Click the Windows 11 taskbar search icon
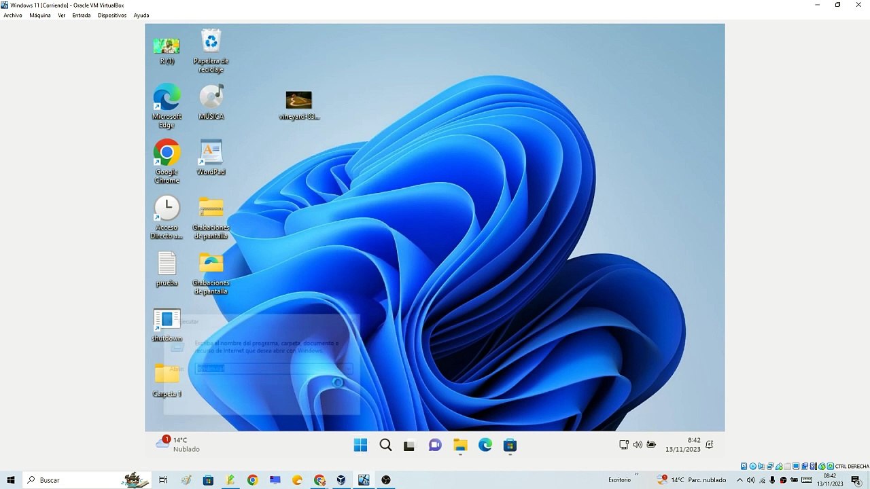Screen dimensions: 870x489 point(385,446)
